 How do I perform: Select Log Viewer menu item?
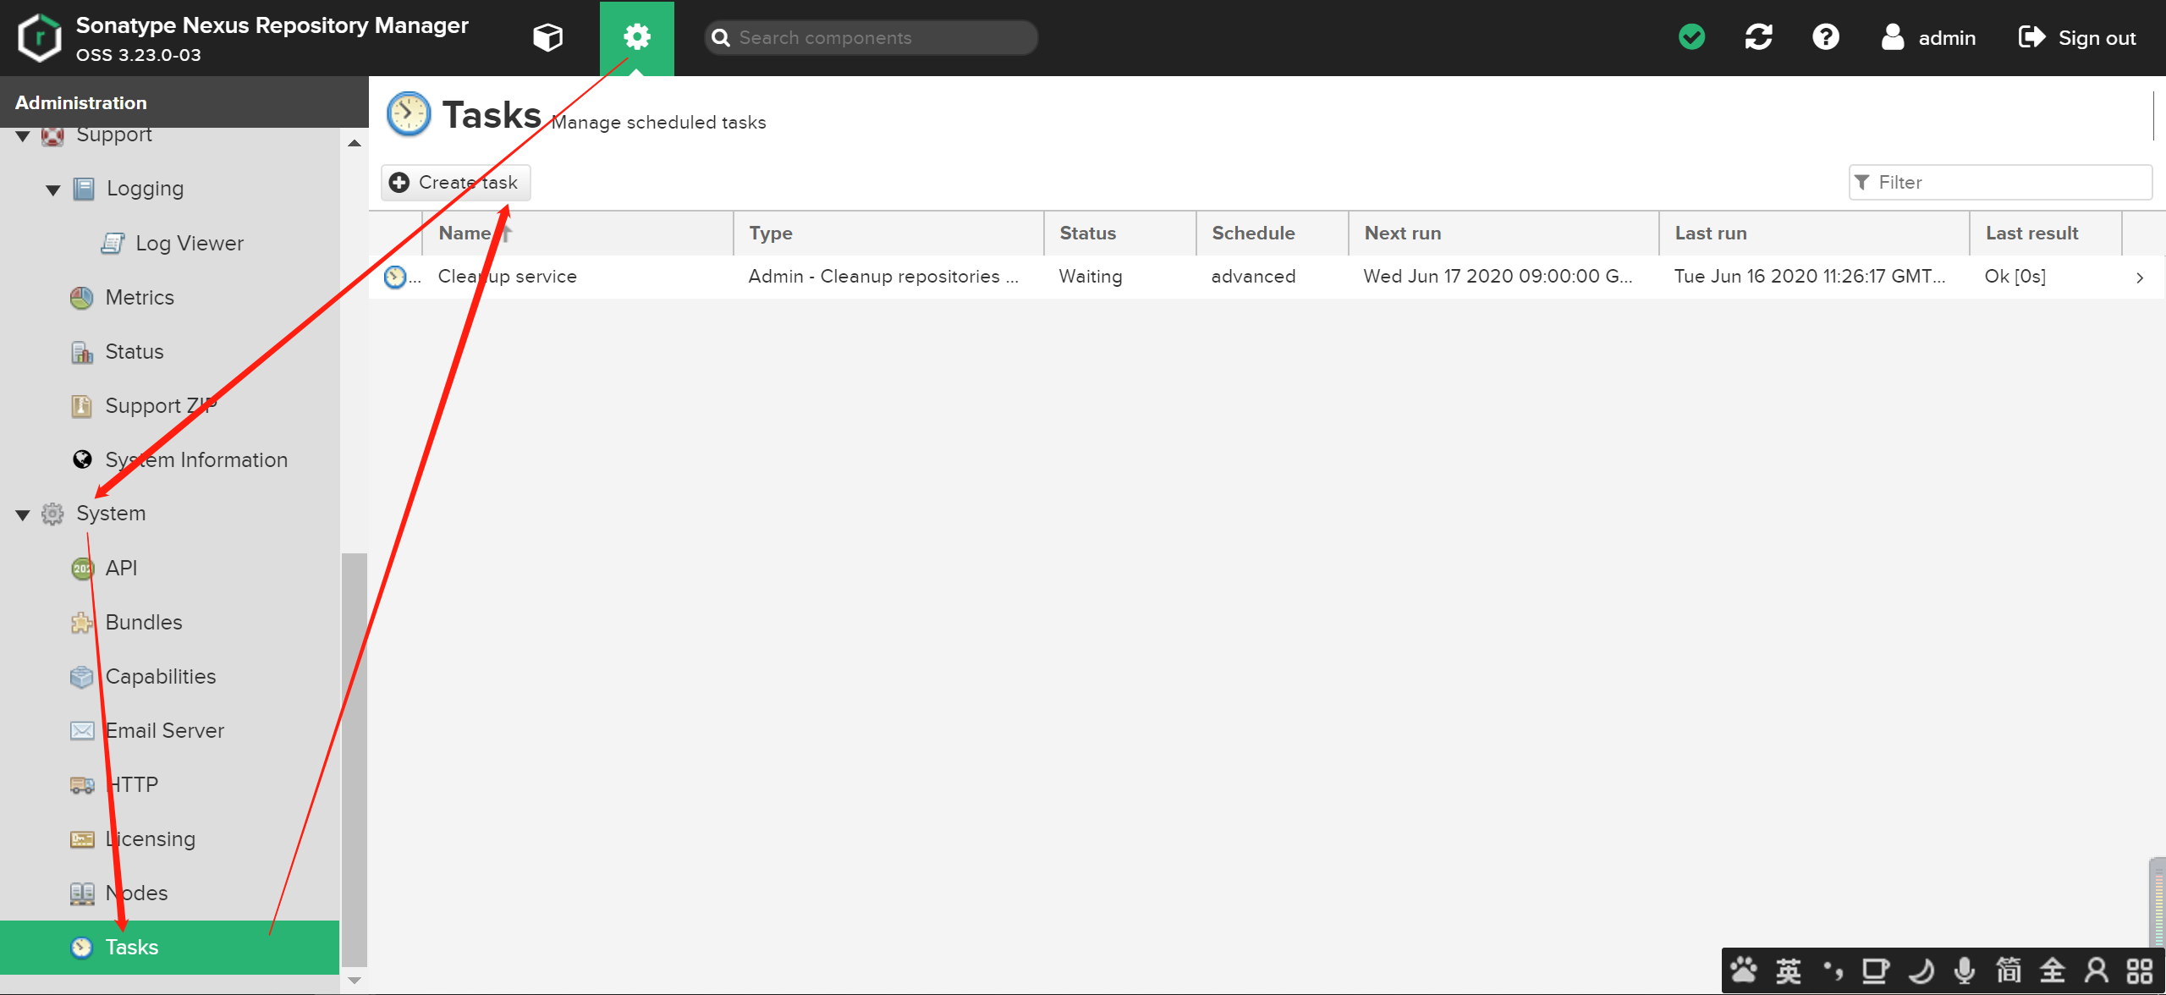pyautogui.click(x=189, y=244)
